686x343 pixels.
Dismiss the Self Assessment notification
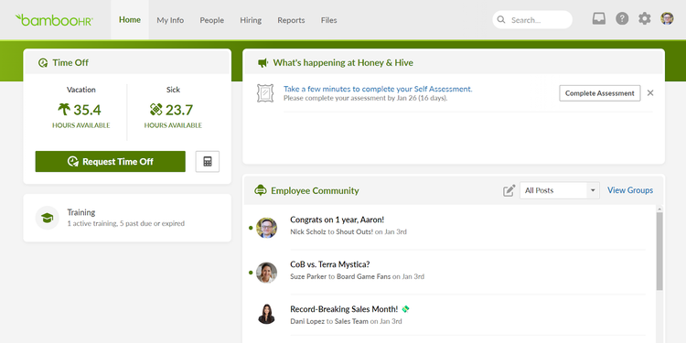click(650, 92)
